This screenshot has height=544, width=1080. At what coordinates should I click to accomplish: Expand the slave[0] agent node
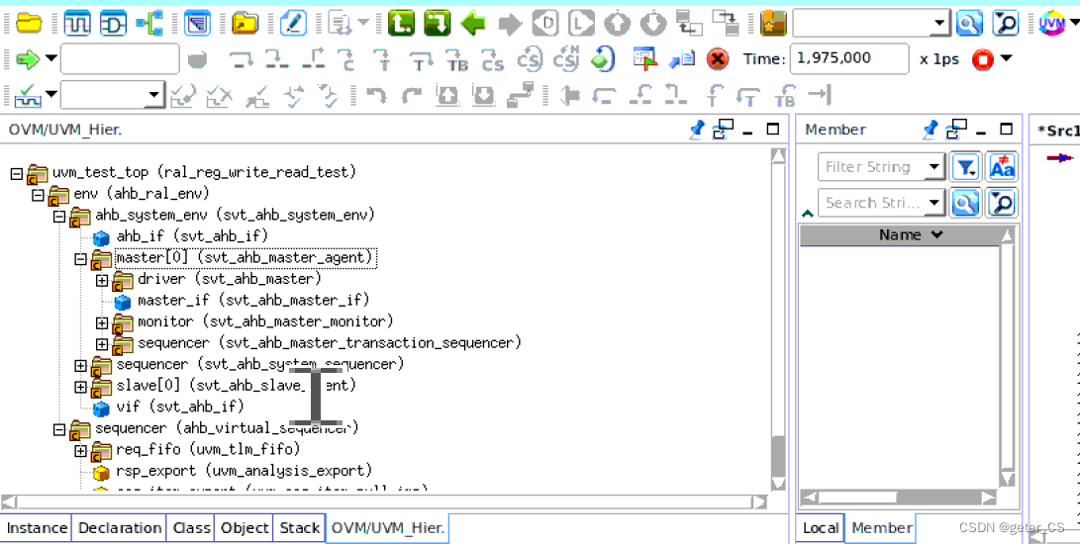click(x=80, y=387)
